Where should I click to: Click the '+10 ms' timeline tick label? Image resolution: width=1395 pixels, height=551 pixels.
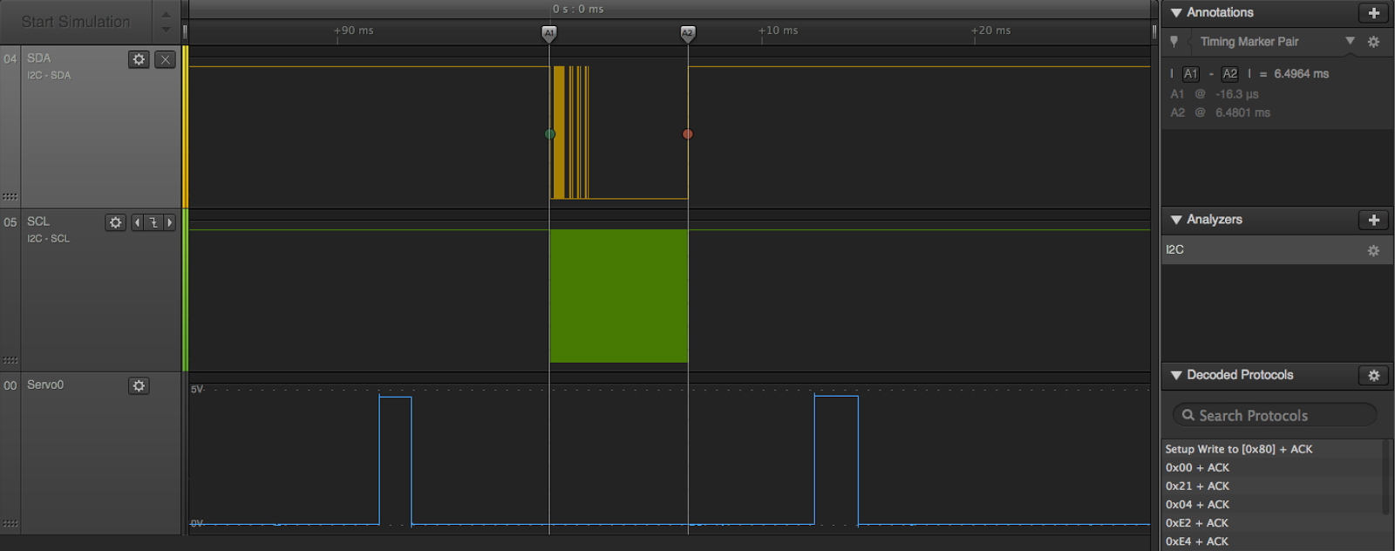pyautogui.click(x=778, y=31)
